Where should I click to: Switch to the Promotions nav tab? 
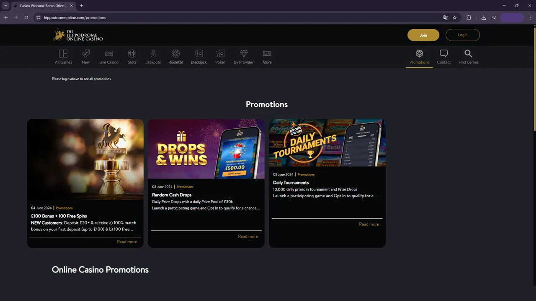419,56
